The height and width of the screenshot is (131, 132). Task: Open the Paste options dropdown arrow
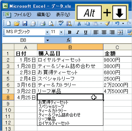click(101, 24)
